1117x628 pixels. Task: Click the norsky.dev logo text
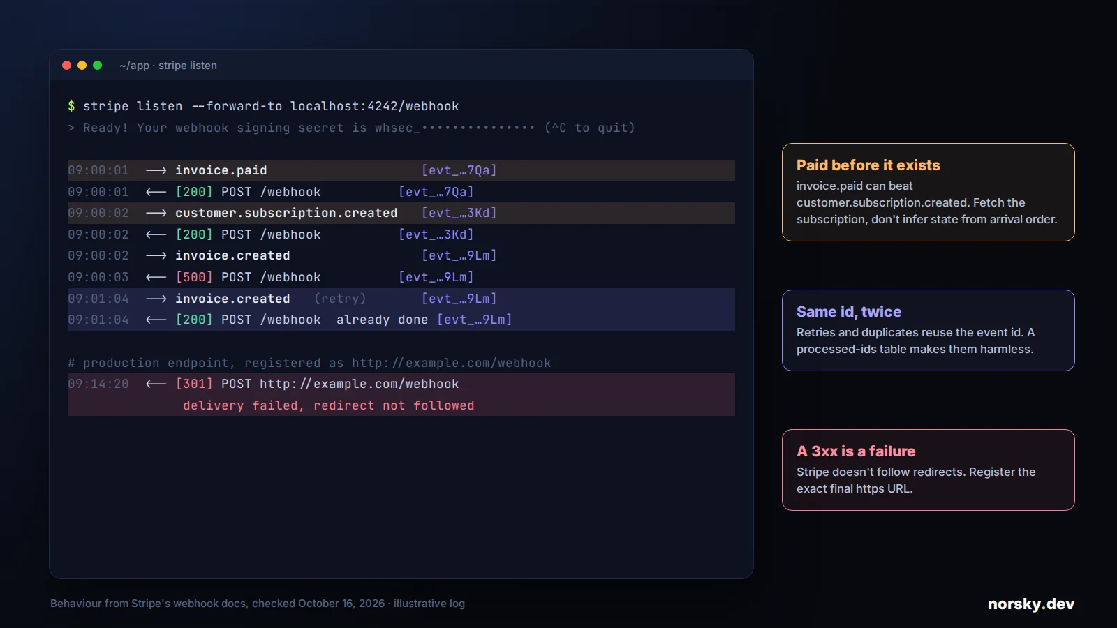[1031, 604]
